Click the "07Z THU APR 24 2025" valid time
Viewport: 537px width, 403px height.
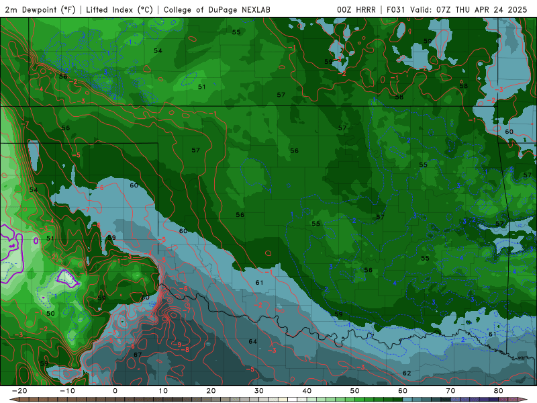(x=481, y=9)
